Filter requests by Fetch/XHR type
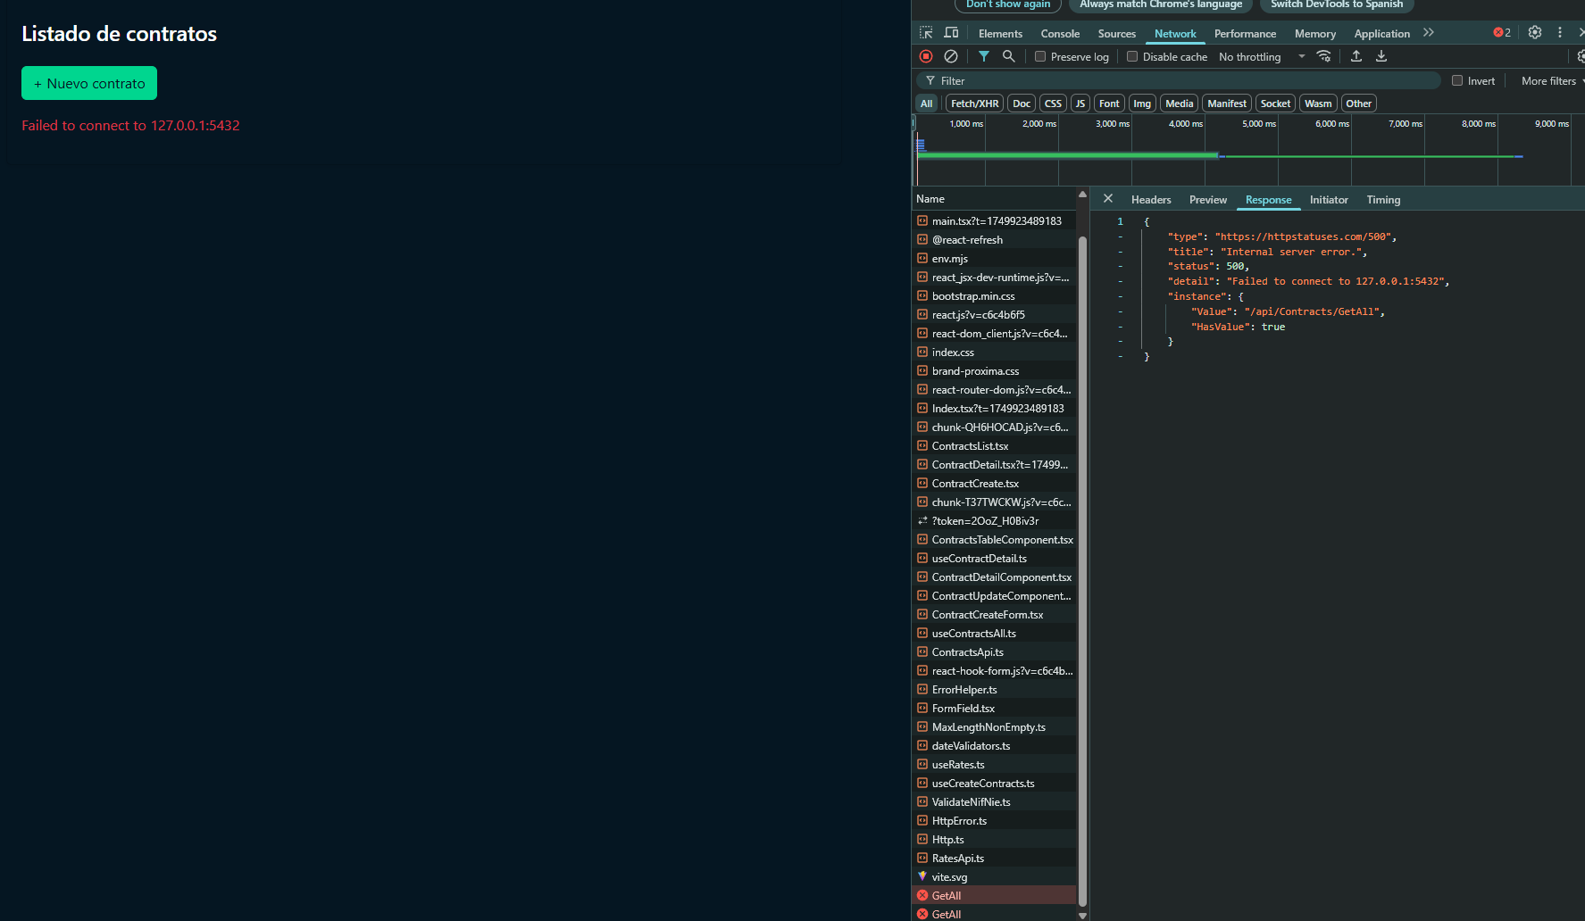 click(x=974, y=104)
